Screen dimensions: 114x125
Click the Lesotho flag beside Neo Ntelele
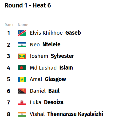tap(22, 45)
